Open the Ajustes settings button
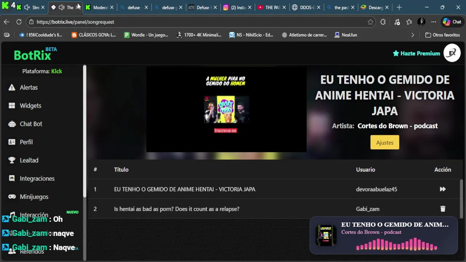This screenshot has height=262, width=466. click(x=385, y=142)
